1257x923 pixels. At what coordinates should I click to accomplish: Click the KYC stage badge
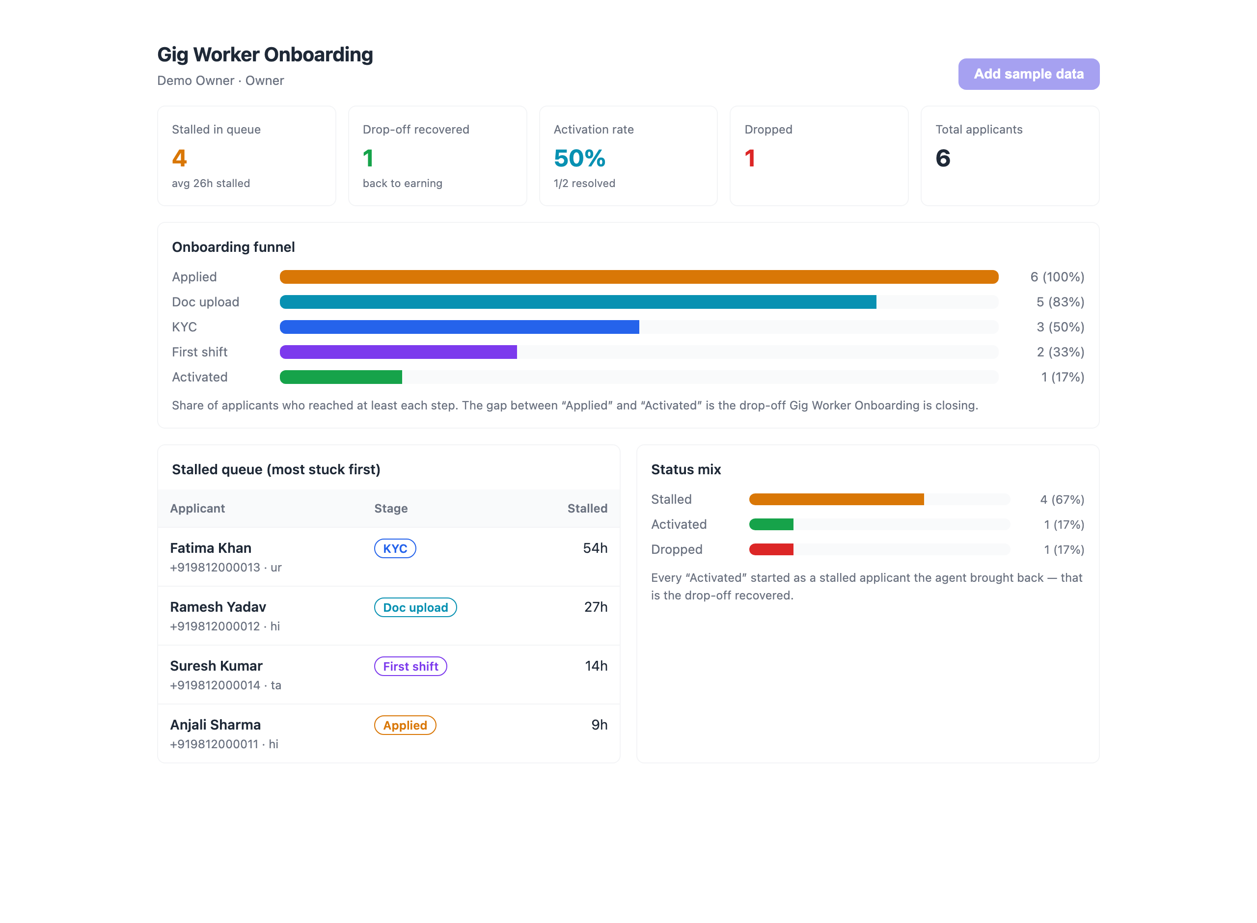(x=395, y=549)
